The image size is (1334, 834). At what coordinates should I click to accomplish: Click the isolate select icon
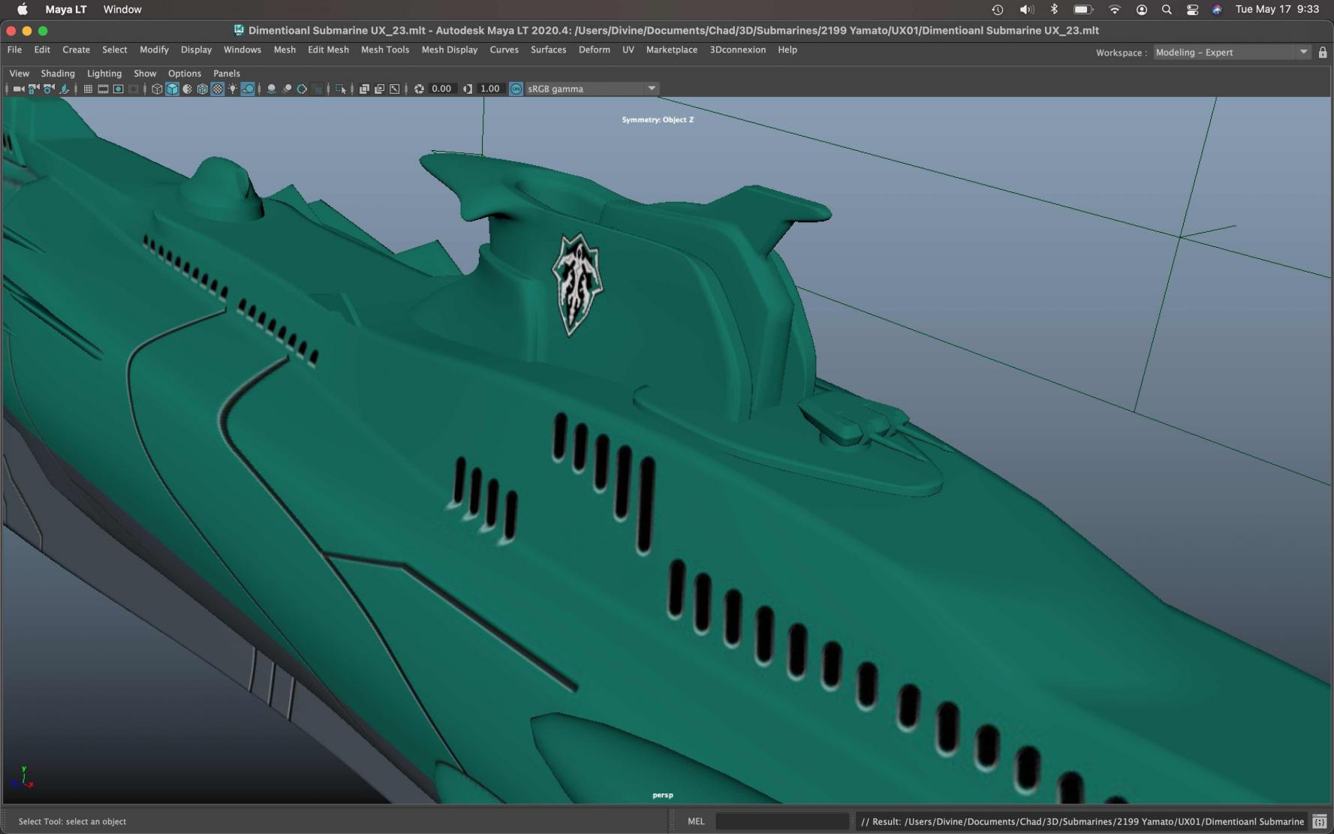click(x=341, y=89)
